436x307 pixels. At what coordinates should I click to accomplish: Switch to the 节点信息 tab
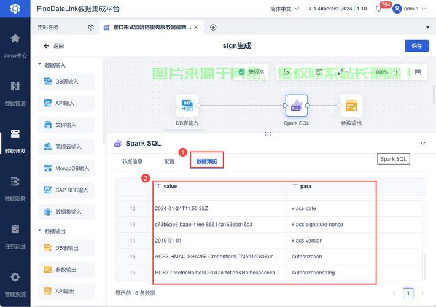click(x=132, y=161)
